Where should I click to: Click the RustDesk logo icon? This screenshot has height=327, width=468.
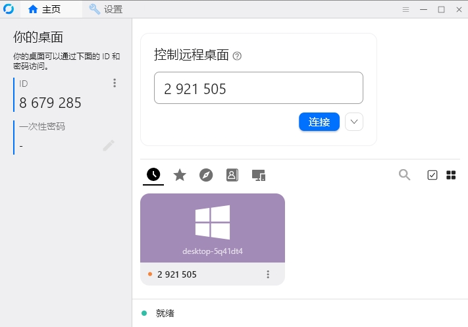[9, 9]
